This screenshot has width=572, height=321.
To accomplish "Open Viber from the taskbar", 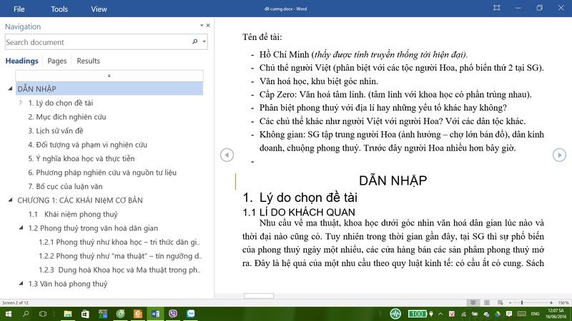I will coord(173,314).
